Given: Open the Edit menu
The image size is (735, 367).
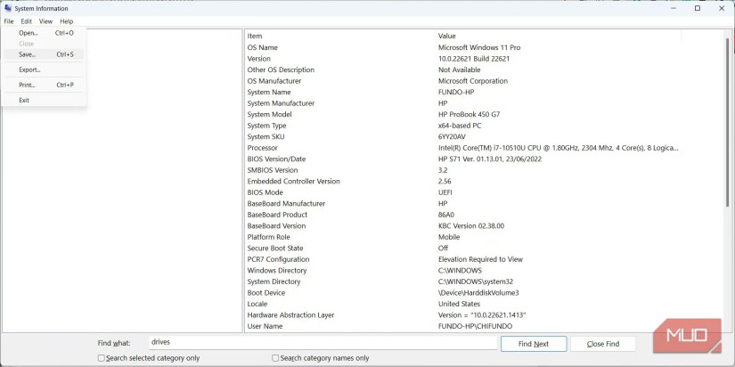Looking at the screenshot, I should pos(26,21).
